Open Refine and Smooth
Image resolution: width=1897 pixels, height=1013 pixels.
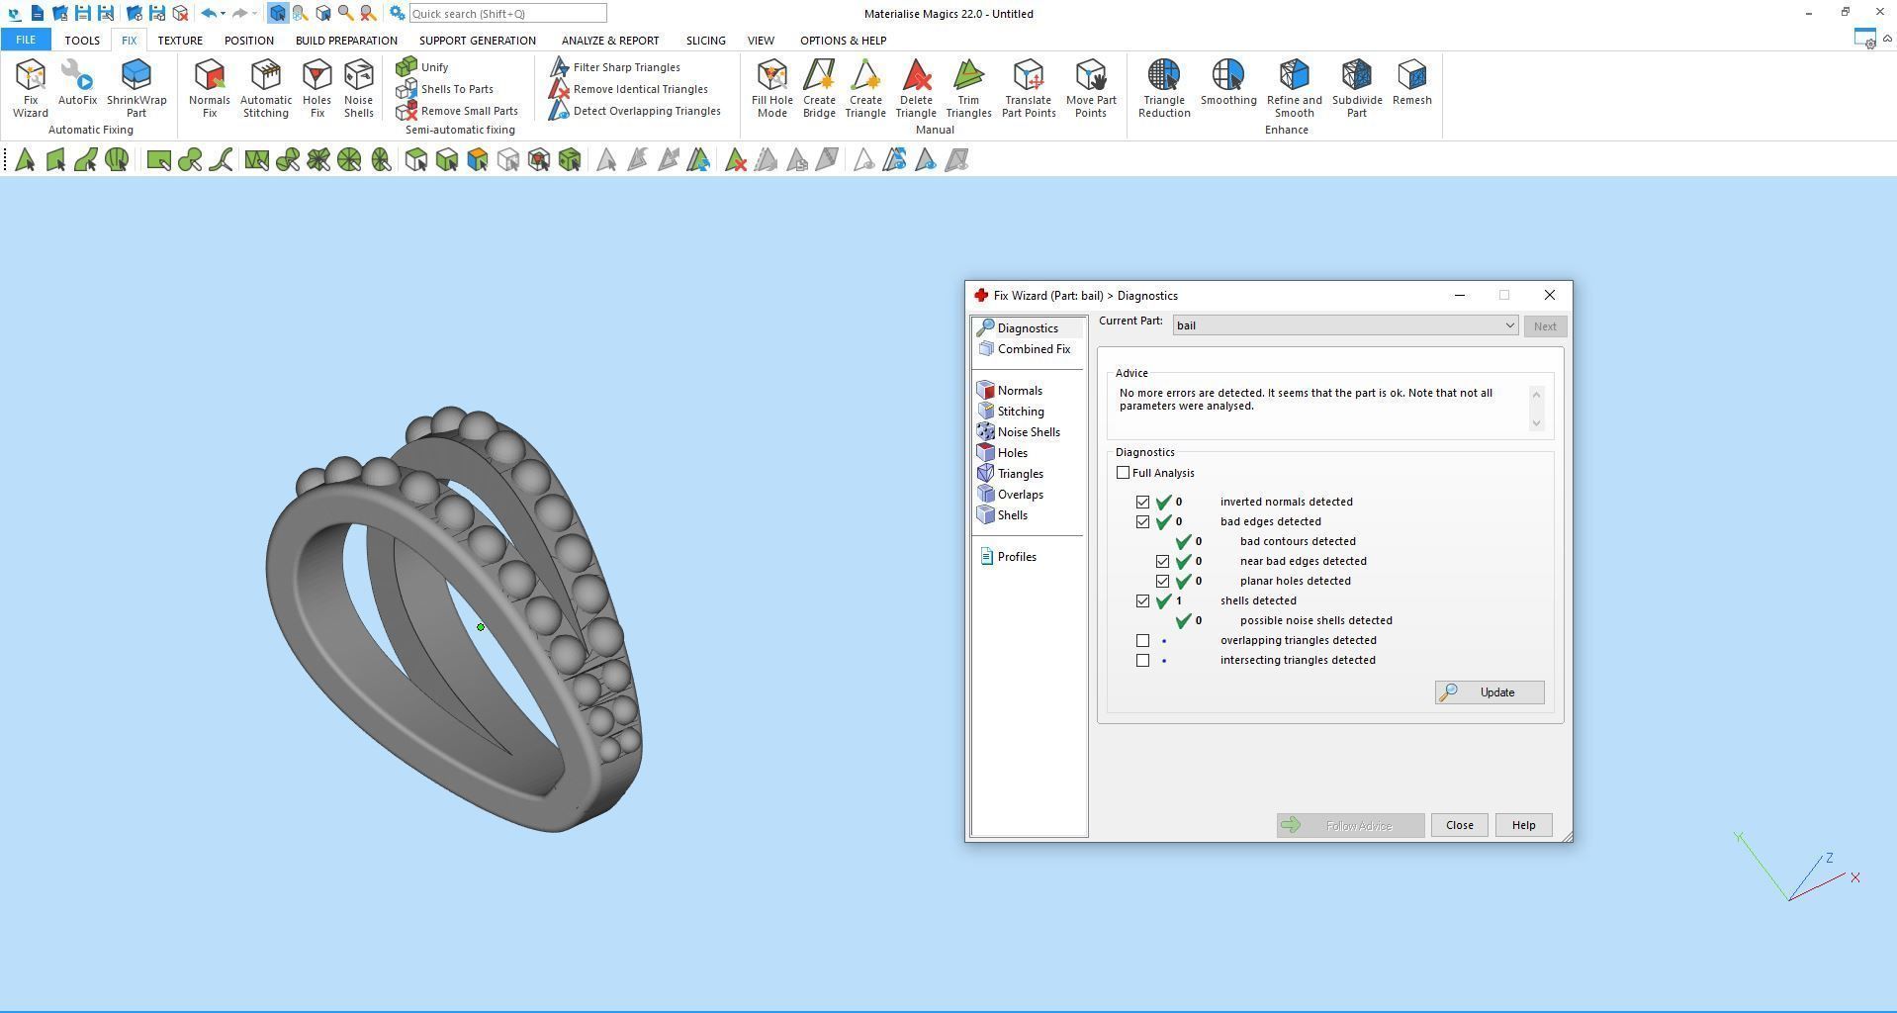click(x=1294, y=88)
